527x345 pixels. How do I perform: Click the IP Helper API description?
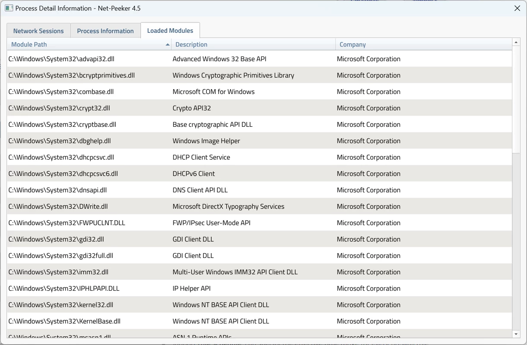coord(192,289)
